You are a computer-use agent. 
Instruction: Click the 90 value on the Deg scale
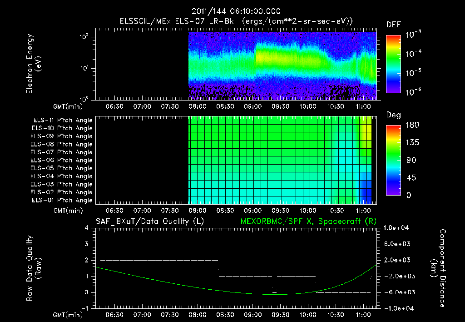(411, 160)
